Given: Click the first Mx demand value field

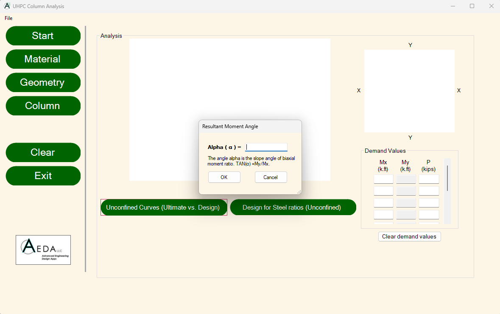Looking at the screenshot, I should (x=383, y=179).
